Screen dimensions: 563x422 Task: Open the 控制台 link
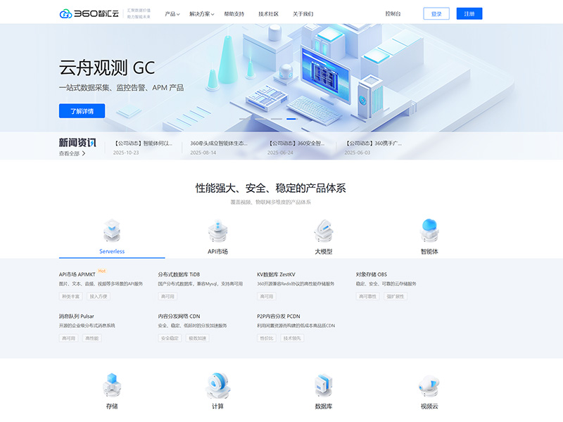click(393, 12)
